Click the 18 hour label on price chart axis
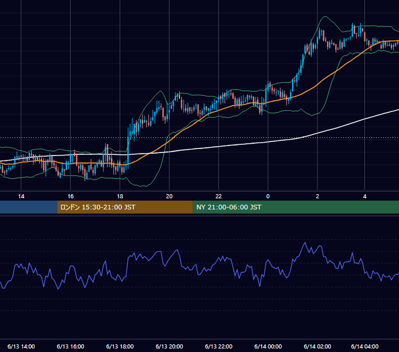This screenshot has width=399, height=352. click(x=120, y=197)
